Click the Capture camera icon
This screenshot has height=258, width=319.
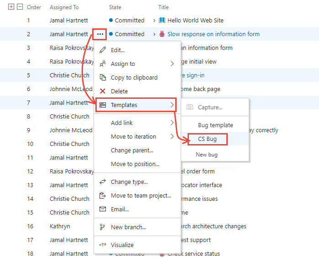click(189, 107)
